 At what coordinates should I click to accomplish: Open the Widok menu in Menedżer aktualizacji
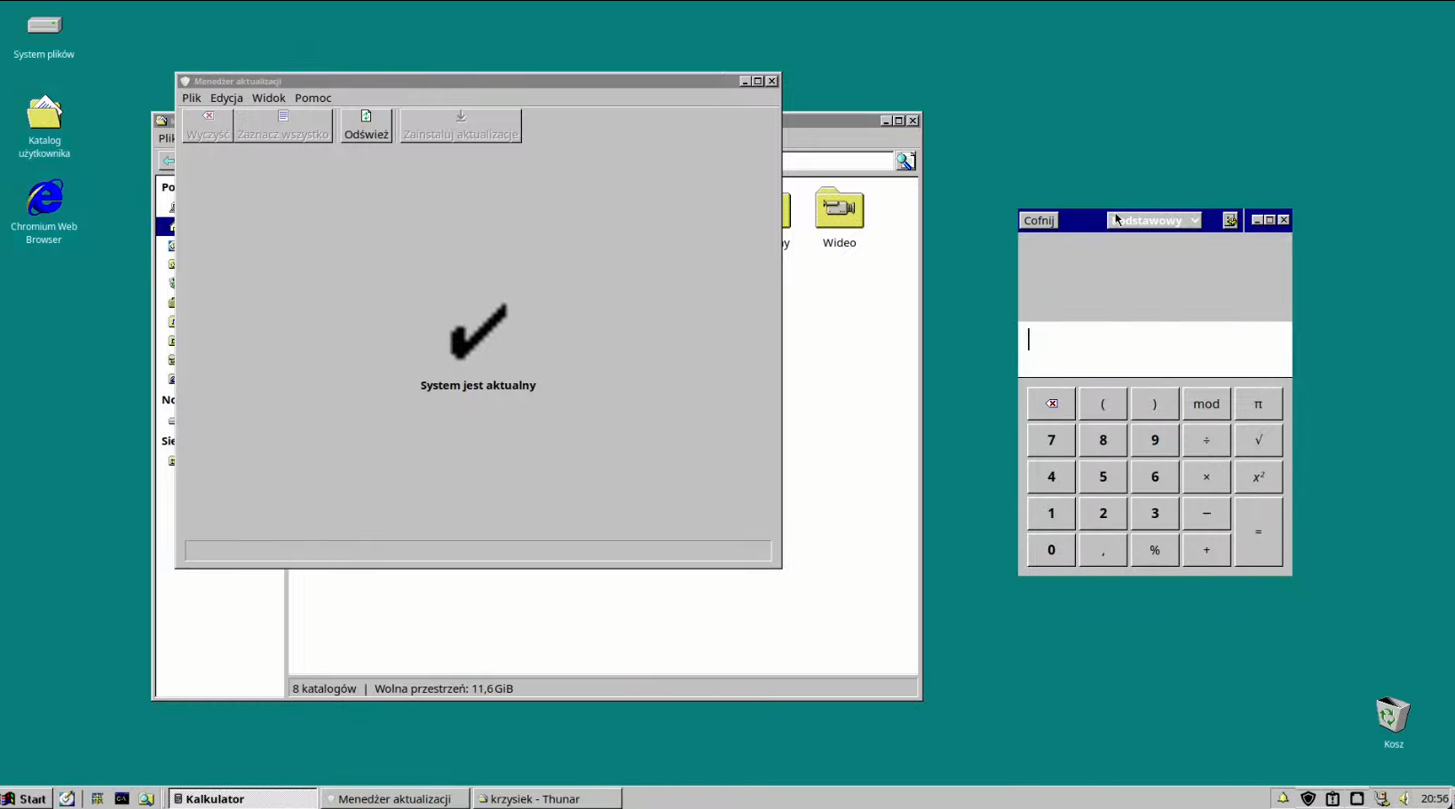(x=269, y=98)
